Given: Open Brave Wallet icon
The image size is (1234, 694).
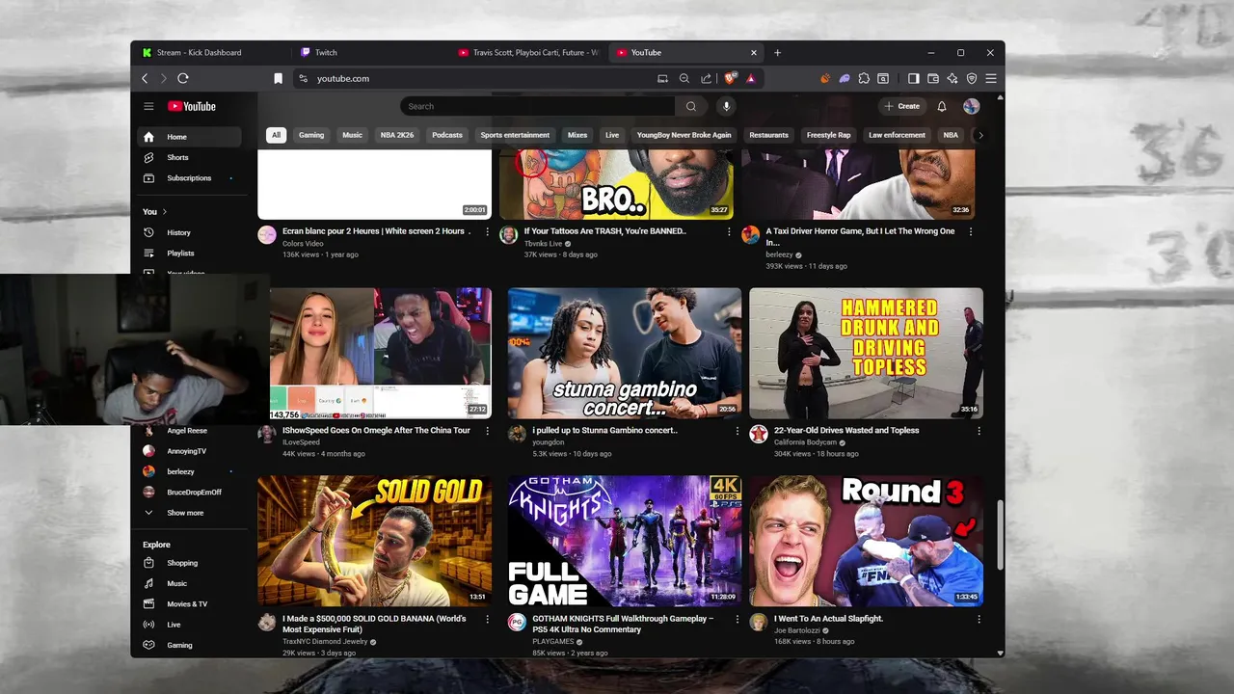Looking at the screenshot, I should [933, 78].
